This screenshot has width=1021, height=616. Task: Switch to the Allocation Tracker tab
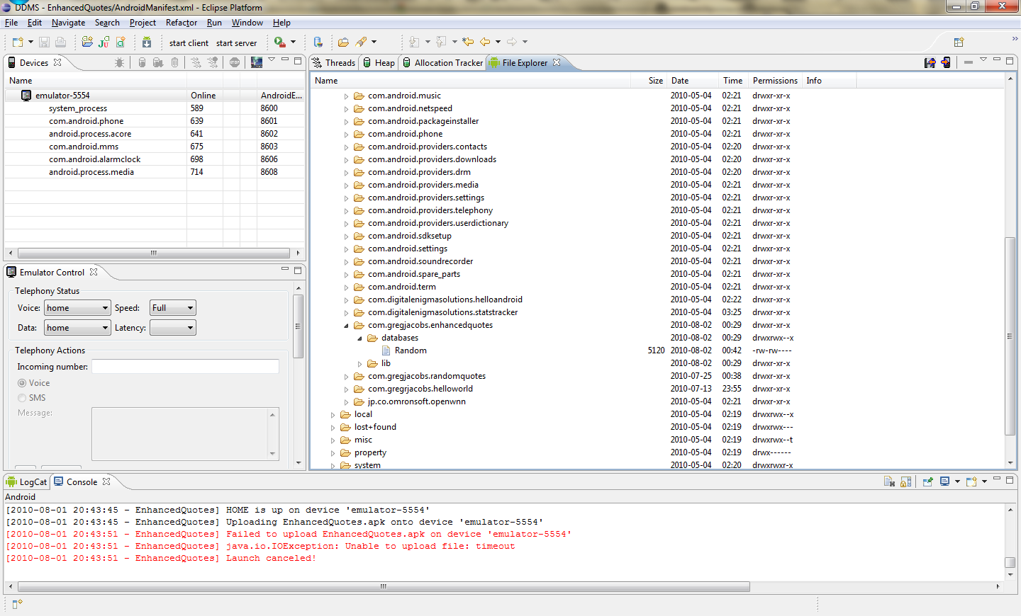click(442, 63)
